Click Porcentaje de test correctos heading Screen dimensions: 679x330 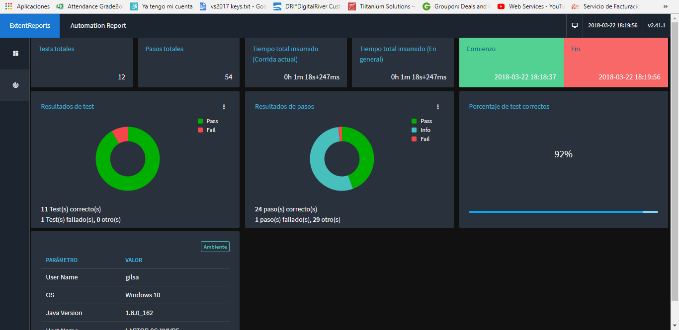click(x=509, y=107)
